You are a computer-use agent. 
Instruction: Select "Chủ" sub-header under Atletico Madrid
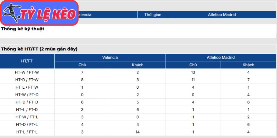point(193,65)
